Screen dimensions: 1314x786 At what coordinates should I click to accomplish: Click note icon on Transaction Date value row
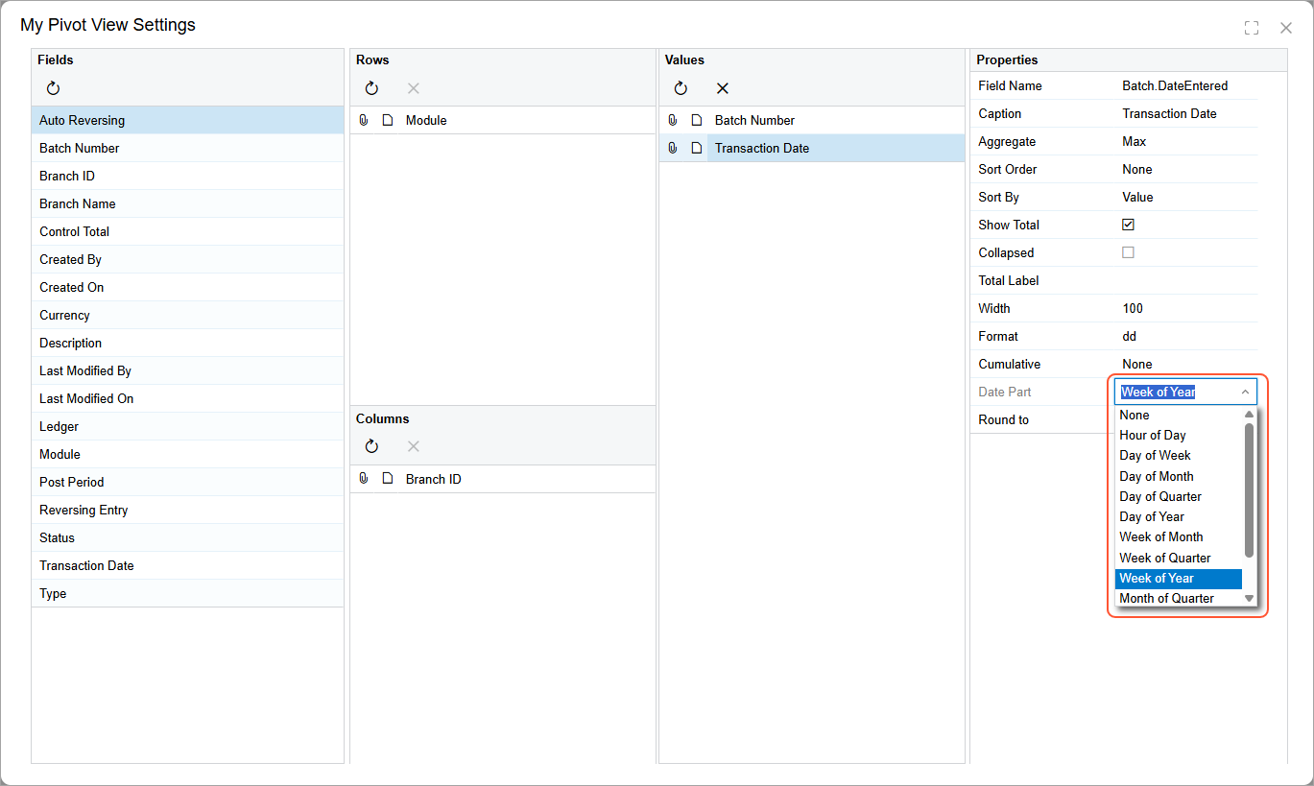coord(697,148)
